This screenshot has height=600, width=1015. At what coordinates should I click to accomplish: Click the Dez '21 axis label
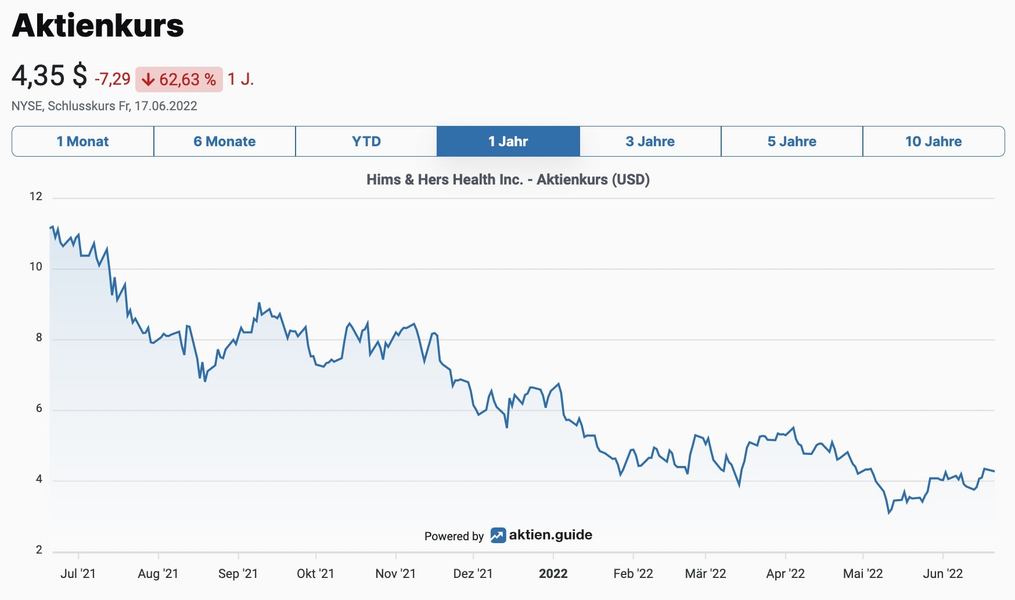click(473, 573)
